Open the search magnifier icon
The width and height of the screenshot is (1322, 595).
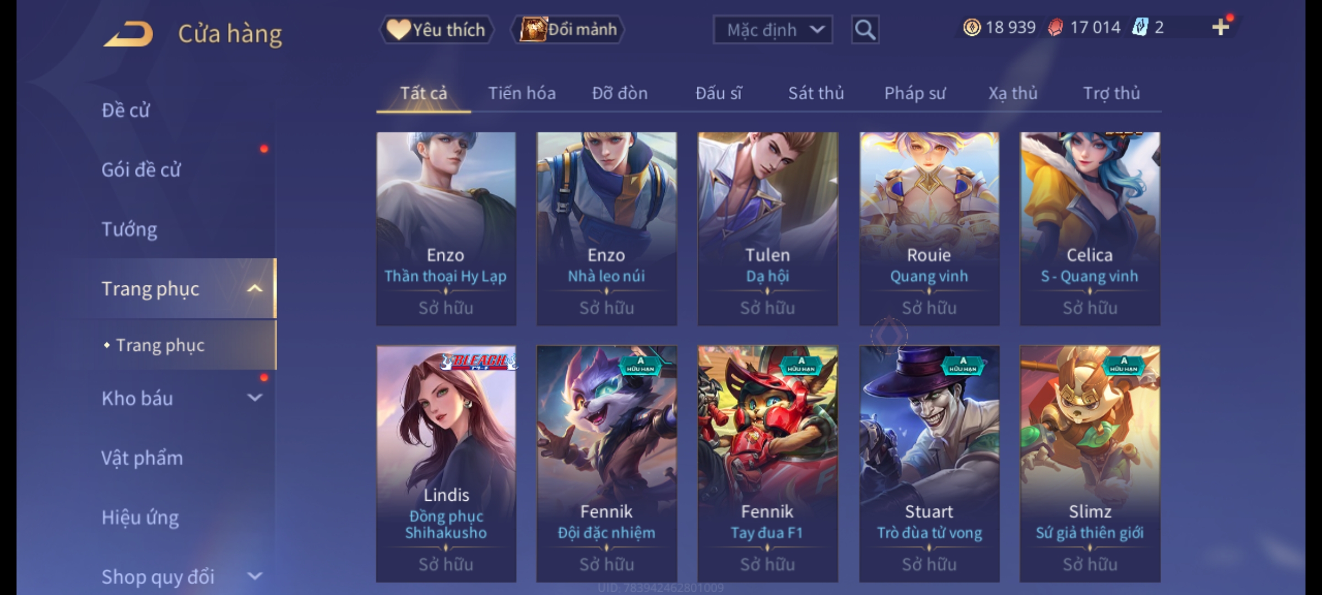pos(865,30)
